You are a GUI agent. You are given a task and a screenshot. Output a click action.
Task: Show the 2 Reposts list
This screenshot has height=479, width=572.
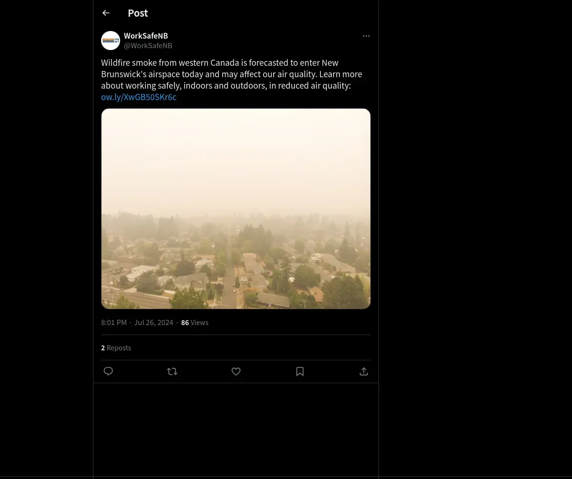pyautogui.click(x=116, y=348)
